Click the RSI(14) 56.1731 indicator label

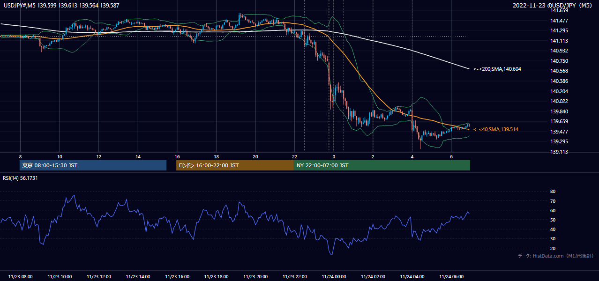point(20,178)
